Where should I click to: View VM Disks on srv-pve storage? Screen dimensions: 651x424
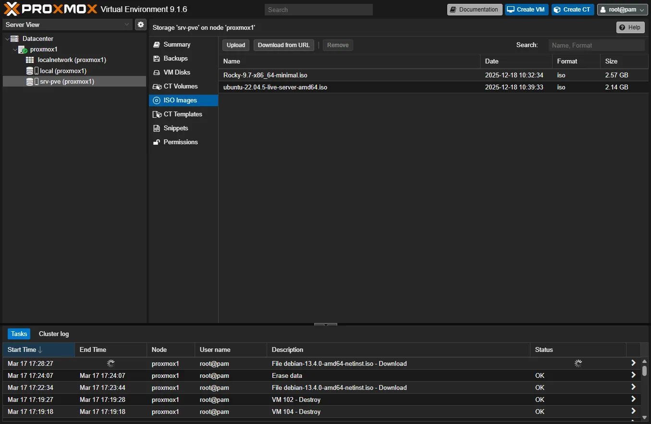point(175,72)
